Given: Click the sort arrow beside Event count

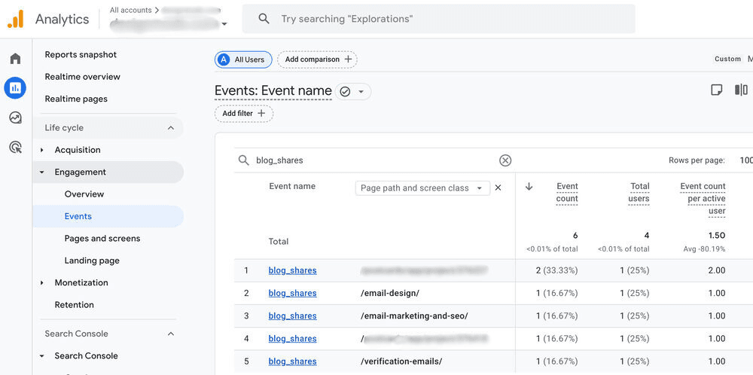Looking at the screenshot, I should coord(529,187).
